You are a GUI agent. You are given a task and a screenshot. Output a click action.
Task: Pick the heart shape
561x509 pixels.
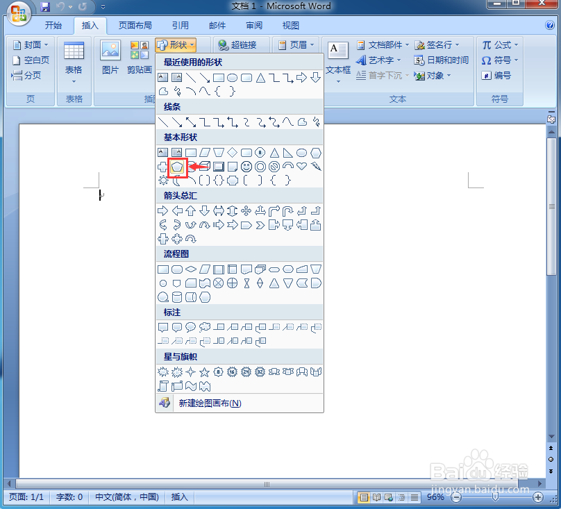tap(301, 167)
